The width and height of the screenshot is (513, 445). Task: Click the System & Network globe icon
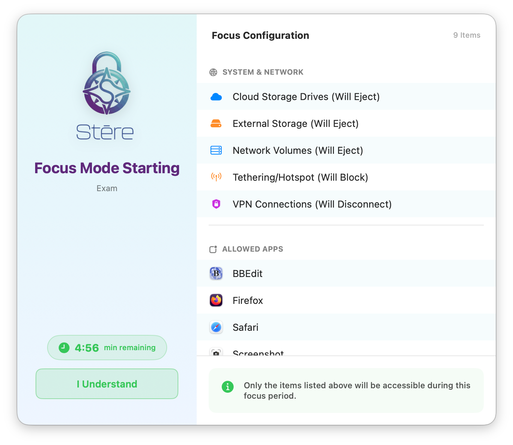tap(213, 72)
